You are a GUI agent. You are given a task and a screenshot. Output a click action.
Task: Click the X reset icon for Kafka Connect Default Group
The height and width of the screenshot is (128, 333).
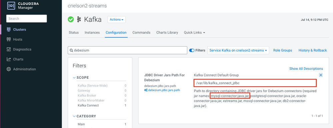[321, 75]
